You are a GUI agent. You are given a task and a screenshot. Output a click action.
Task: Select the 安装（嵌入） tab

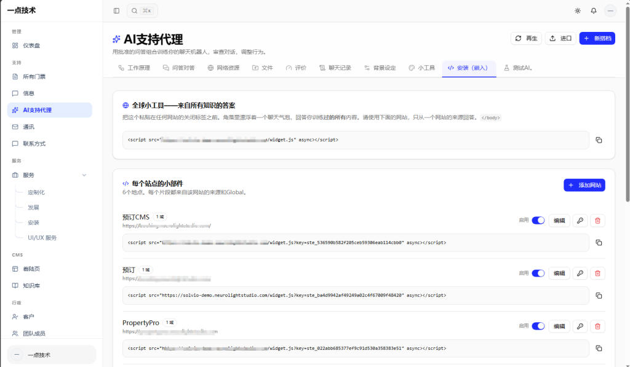pos(469,68)
